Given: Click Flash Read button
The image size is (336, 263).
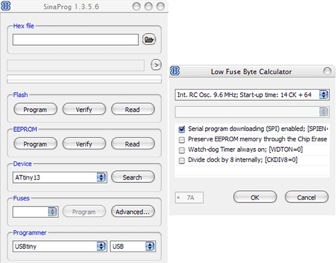Looking at the screenshot, I should point(132,110).
